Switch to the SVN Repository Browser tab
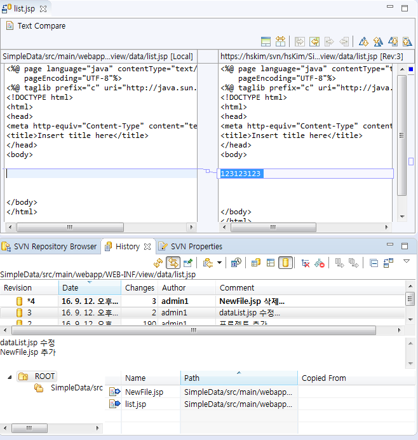Image resolution: width=418 pixels, height=440 pixels. pos(50,246)
